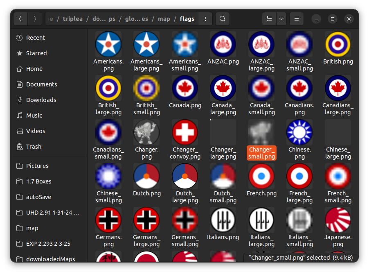Select the French_small.png file
Viewport: 369px width, 274px height.
(338, 176)
